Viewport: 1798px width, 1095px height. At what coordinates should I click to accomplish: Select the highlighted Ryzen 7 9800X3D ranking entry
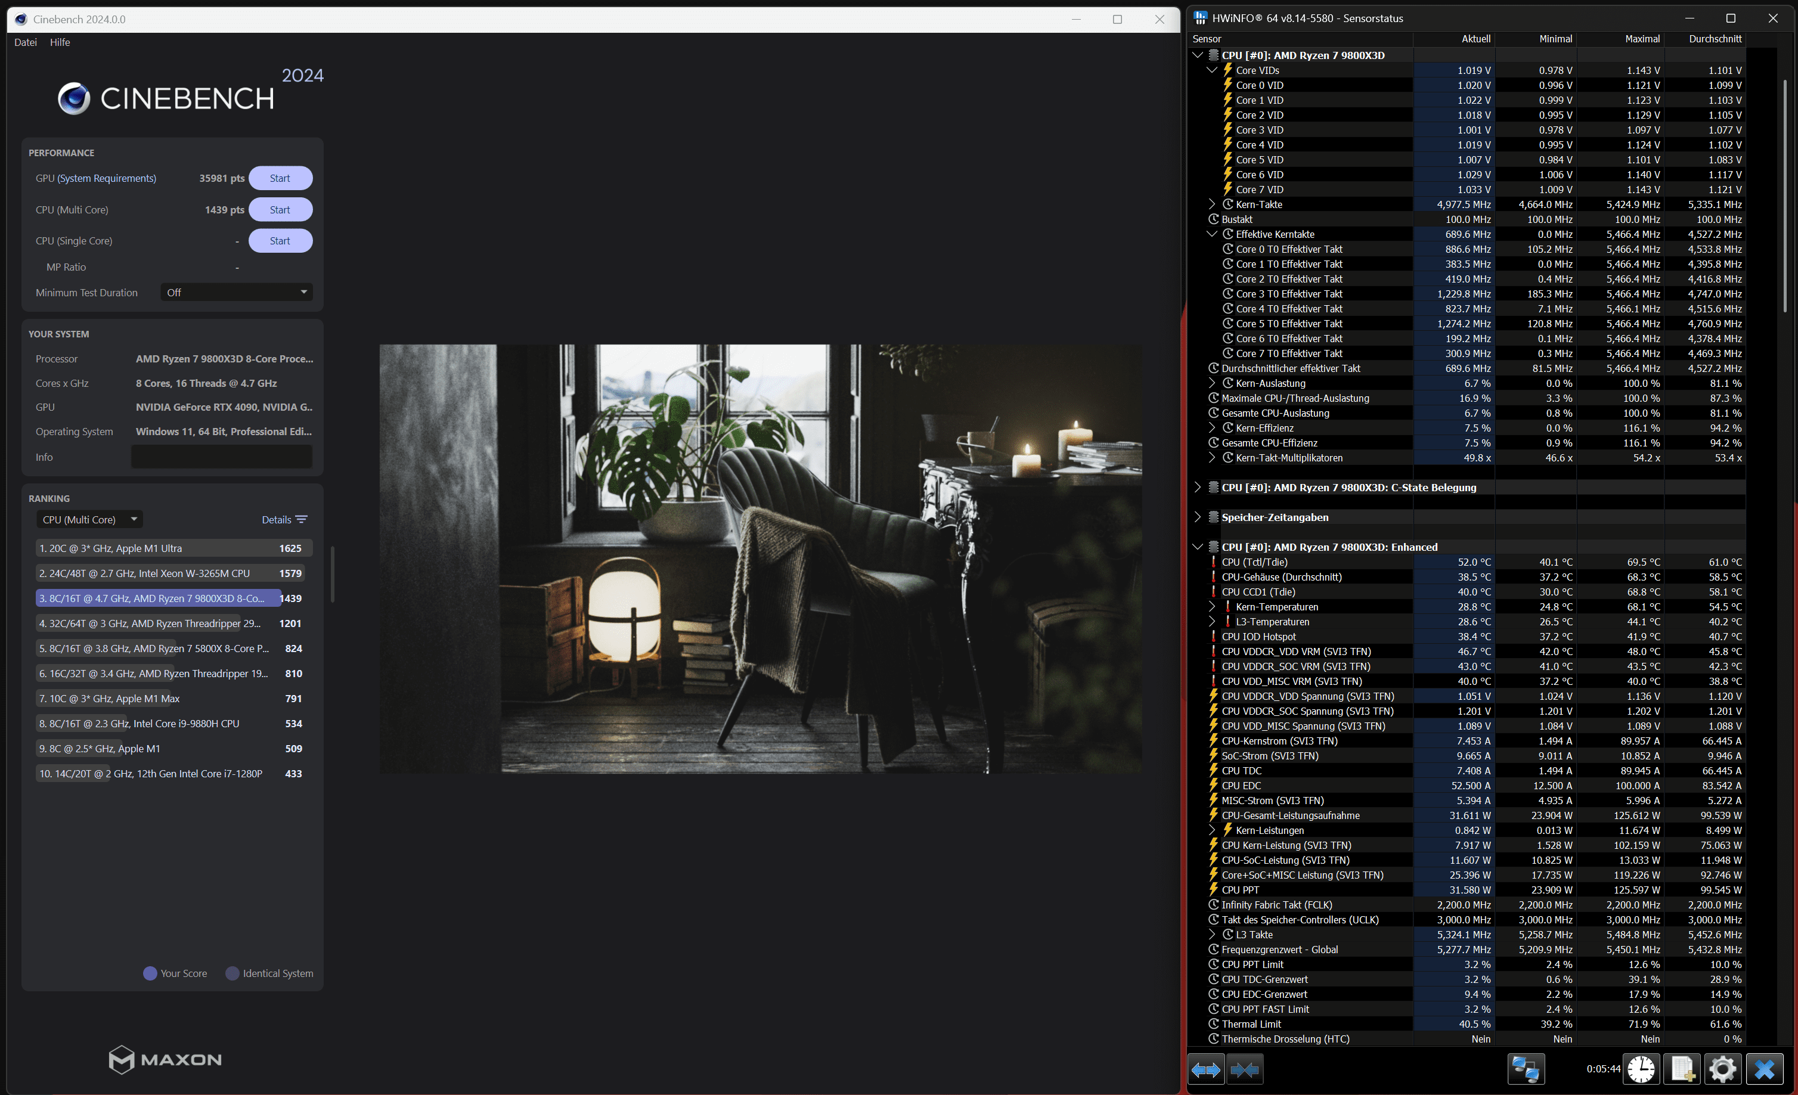click(x=175, y=598)
